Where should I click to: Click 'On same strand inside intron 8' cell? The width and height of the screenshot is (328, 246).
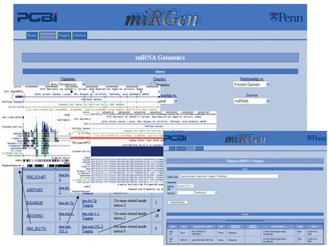[x=130, y=228]
